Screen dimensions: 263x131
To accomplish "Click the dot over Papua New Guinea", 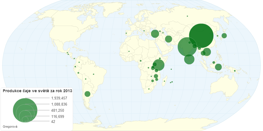I will [234, 71].
